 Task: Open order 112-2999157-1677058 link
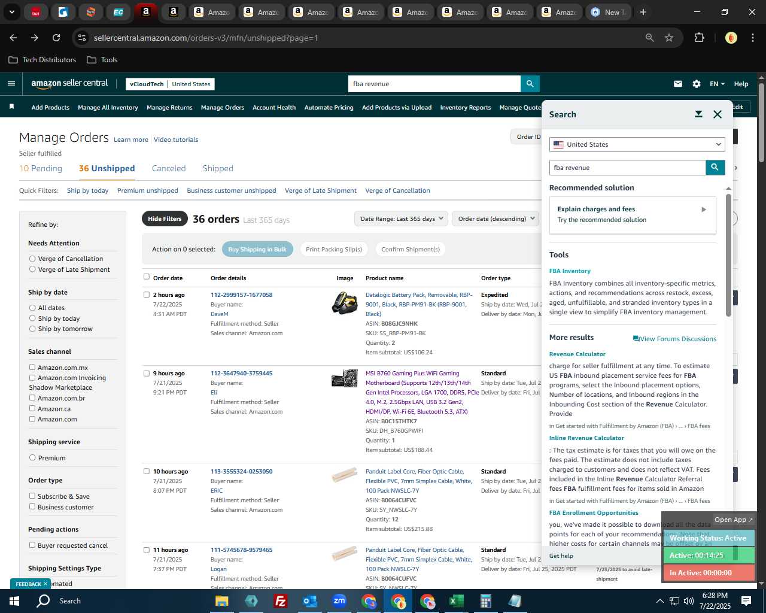pyautogui.click(x=241, y=295)
